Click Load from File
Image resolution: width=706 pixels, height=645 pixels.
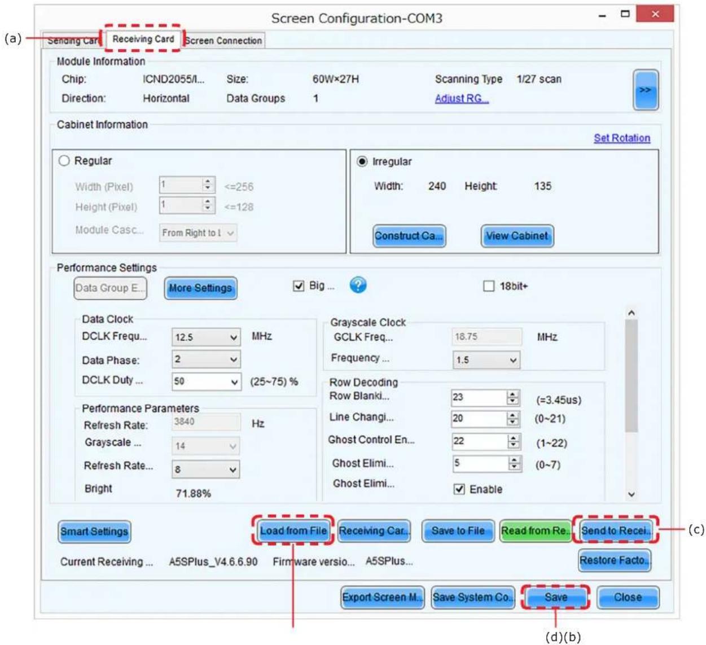(x=293, y=530)
